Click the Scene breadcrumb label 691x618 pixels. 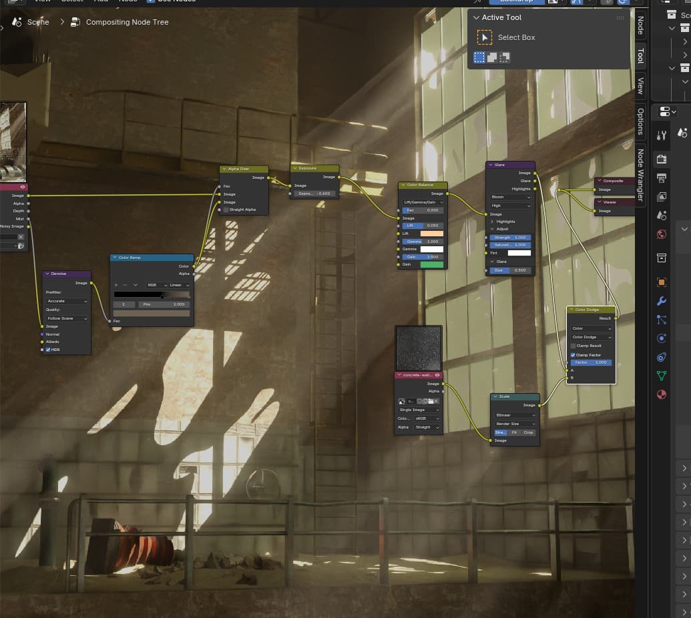pyautogui.click(x=38, y=22)
